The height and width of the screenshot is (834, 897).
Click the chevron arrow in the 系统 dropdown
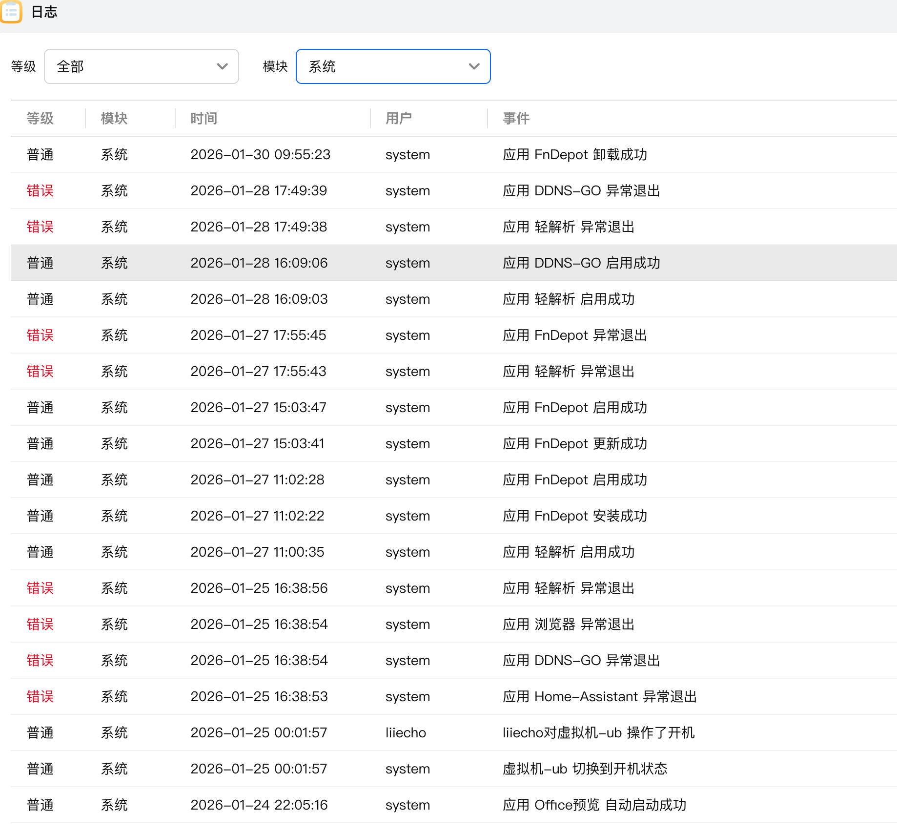click(474, 66)
